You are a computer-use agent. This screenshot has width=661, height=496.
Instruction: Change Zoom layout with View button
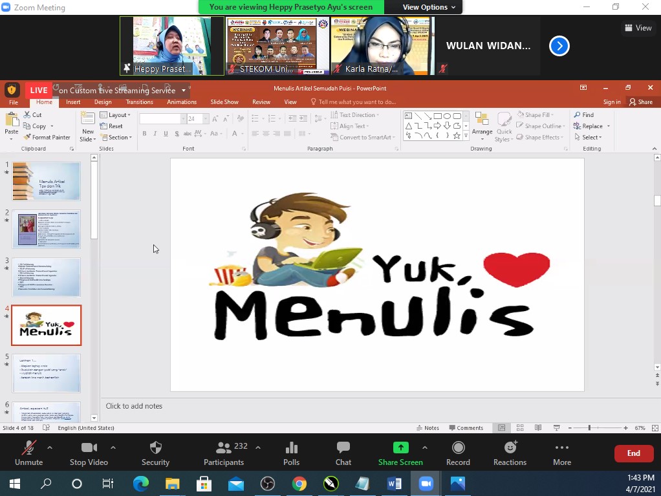pyautogui.click(x=638, y=28)
